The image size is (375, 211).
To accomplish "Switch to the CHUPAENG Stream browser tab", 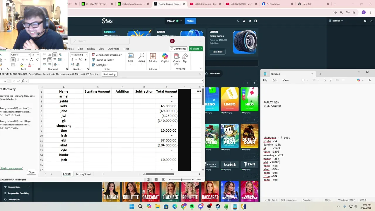I will pyautogui.click(x=96, y=4).
